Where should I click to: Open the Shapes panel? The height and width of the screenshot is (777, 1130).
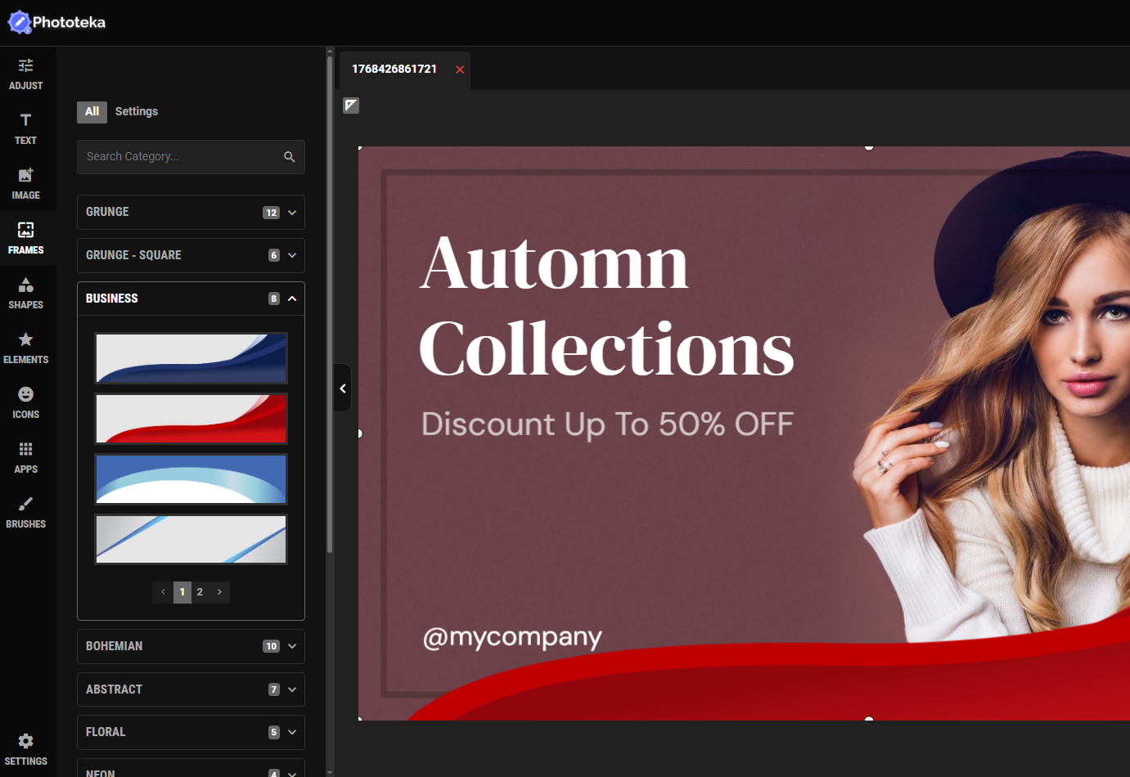coord(25,293)
